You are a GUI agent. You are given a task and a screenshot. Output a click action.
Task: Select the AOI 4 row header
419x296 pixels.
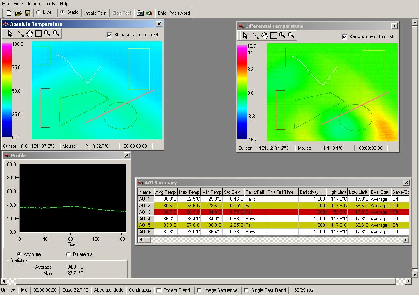click(146, 219)
